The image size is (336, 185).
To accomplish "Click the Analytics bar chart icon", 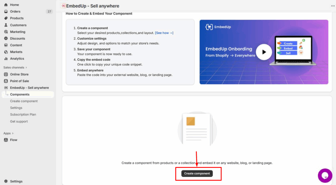I will pyautogui.click(x=6, y=59).
